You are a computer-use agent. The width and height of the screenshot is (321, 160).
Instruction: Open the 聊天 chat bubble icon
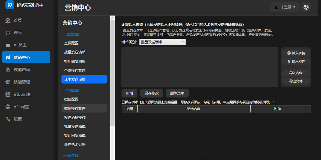8,33
